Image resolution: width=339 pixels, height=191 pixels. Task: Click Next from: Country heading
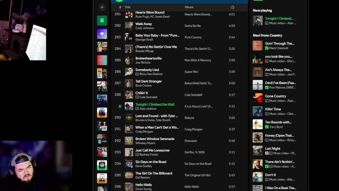[267, 35]
